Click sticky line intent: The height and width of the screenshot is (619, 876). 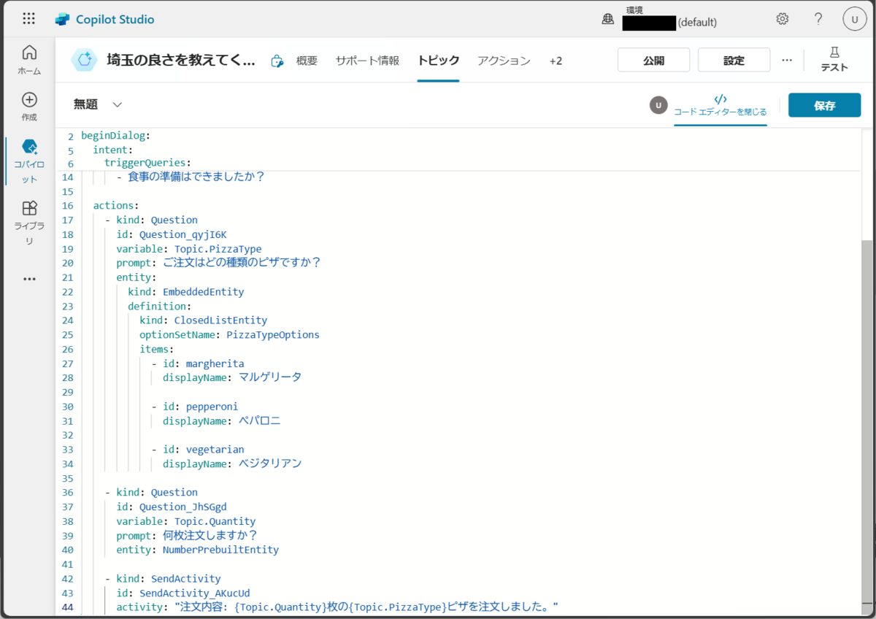point(113,150)
